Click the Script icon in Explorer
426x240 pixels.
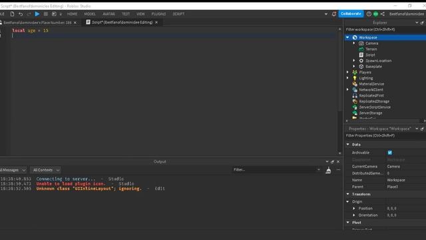[361, 55]
